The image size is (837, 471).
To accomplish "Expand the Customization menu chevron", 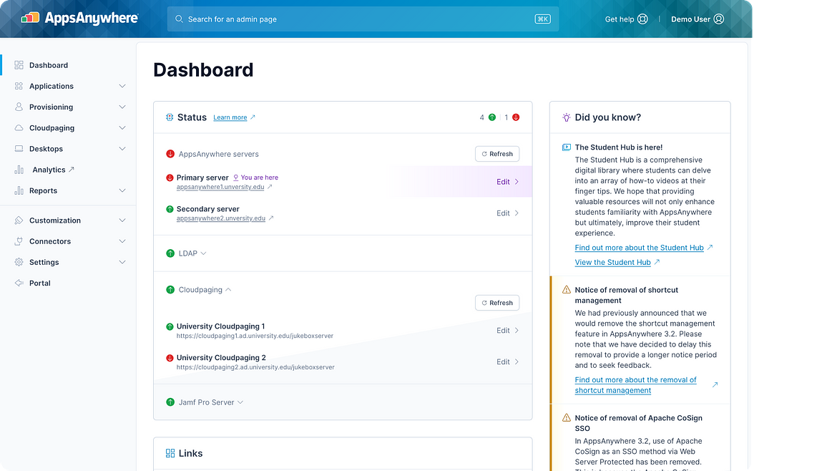I will pyautogui.click(x=122, y=220).
